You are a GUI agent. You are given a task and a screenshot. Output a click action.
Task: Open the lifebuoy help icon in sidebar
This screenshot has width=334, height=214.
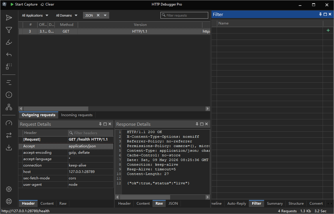click(9, 201)
